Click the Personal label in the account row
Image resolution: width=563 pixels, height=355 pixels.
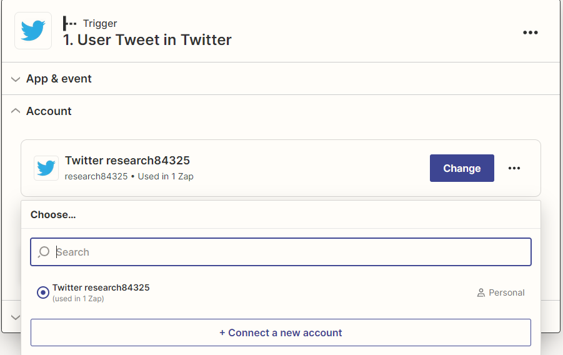[x=507, y=292]
